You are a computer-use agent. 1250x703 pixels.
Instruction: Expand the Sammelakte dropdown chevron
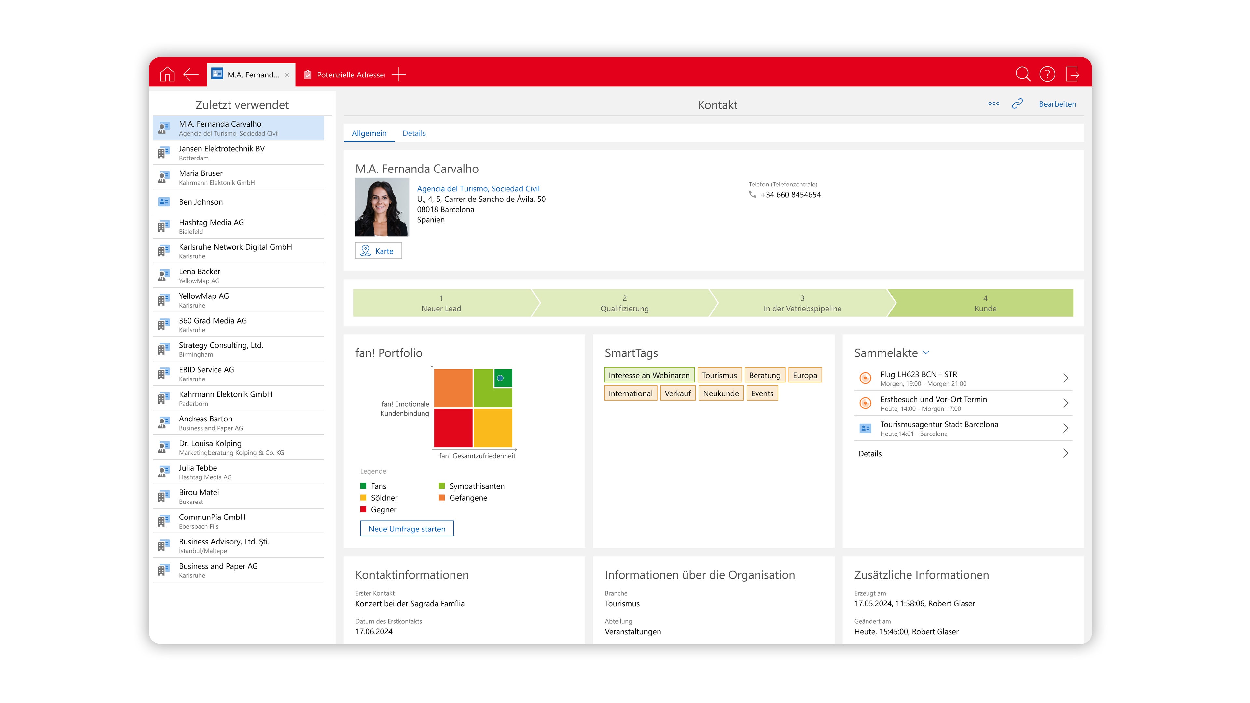[925, 353]
